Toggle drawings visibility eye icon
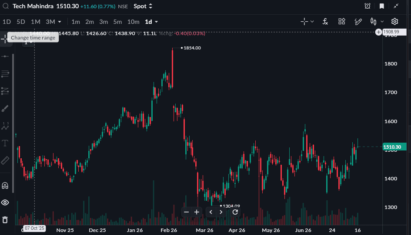This screenshot has width=411, height=235. click(x=5, y=202)
